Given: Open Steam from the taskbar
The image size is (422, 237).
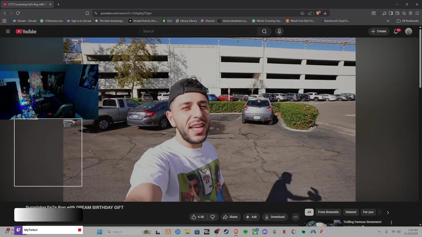Looking at the screenshot, I should (226, 232).
